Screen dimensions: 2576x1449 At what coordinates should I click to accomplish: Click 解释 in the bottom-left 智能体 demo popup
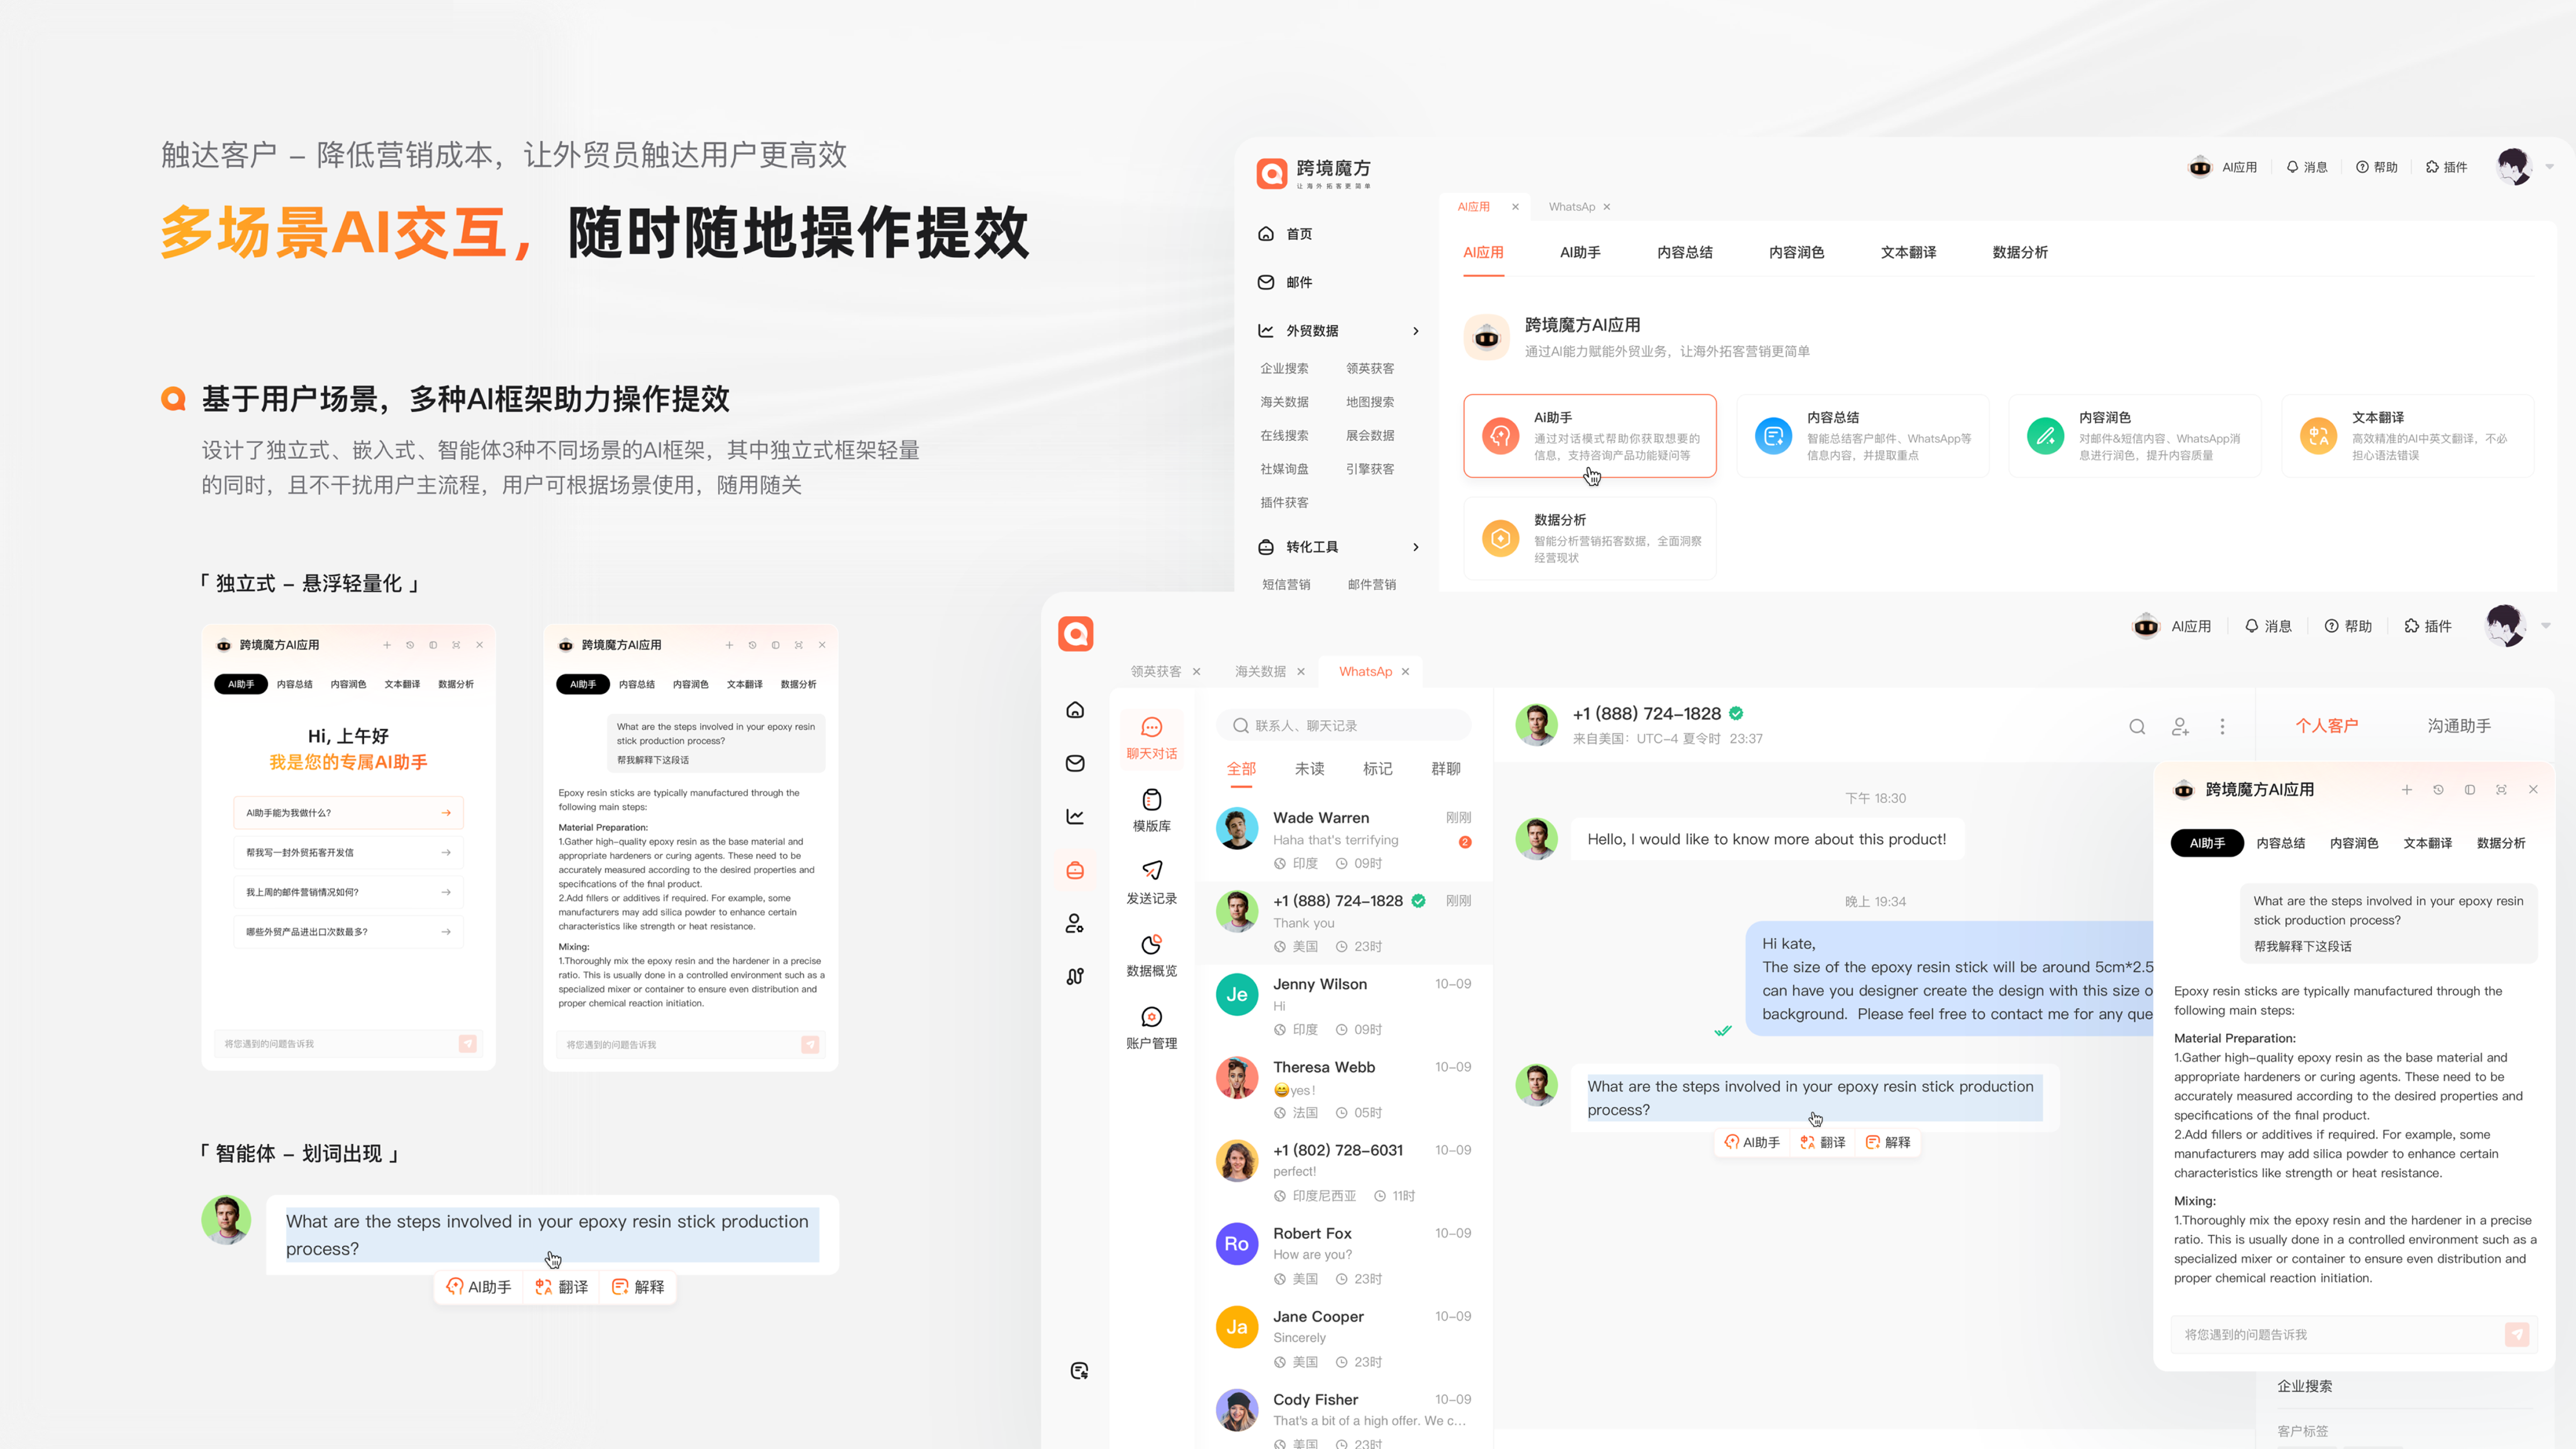pyautogui.click(x=638, y=1287)
